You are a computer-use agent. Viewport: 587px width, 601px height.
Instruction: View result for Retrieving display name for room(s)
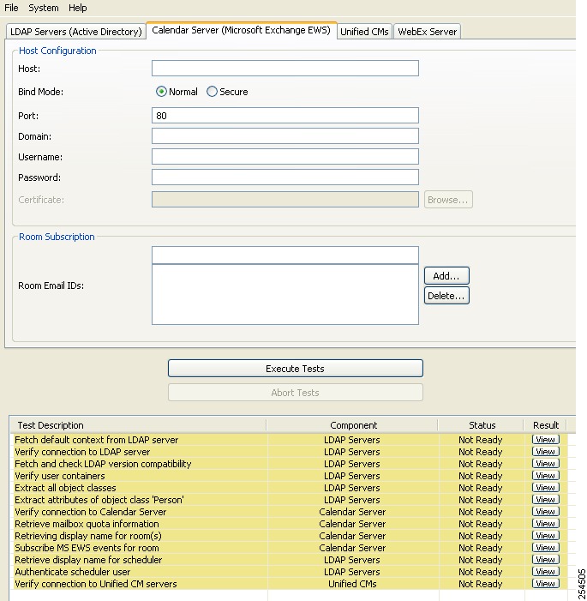[545, 536]
